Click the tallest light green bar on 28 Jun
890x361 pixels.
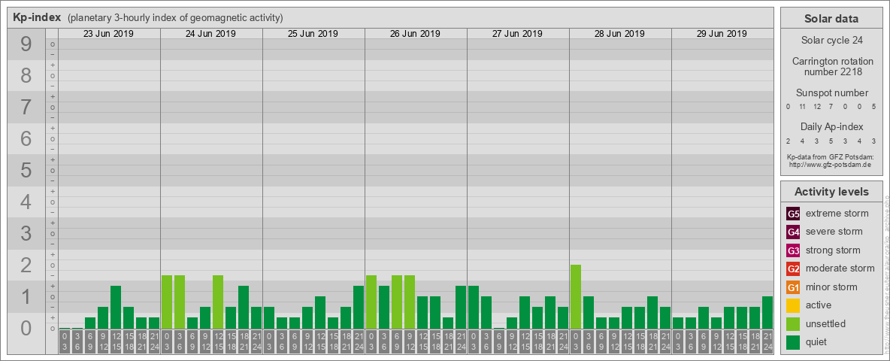tap(576, 297)
